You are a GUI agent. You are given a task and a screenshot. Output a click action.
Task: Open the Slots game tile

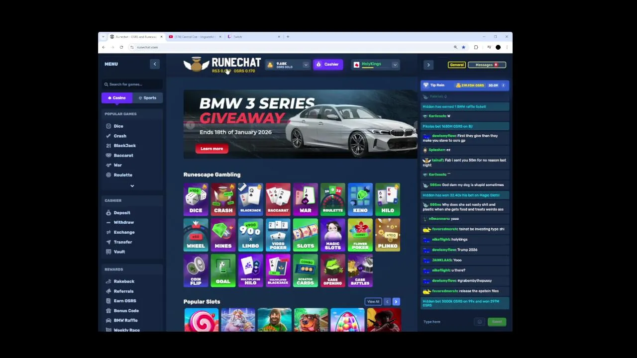click(x=305, y=235)
